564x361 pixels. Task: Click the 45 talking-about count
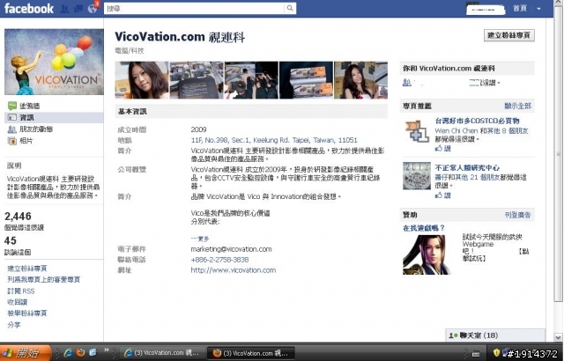coord(11,240)
